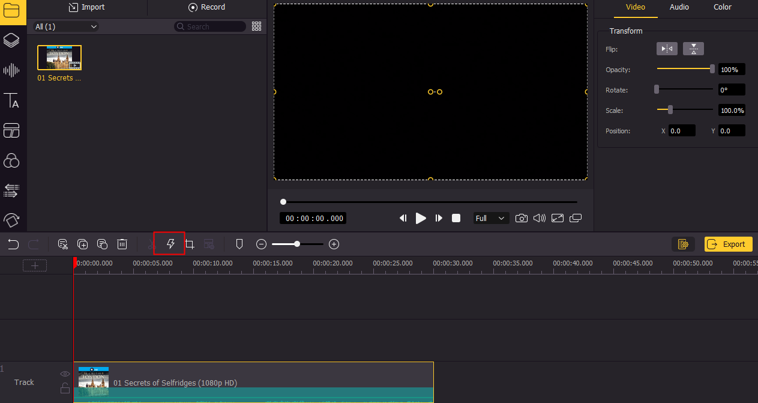Add a marker to the timeline
Image resolution: width=758 pixels, height=403 pixels.
pyautogui.click(x=239, y=244)
